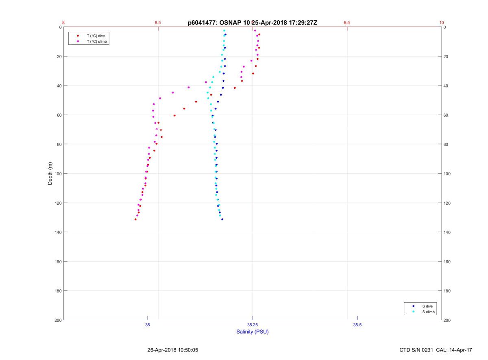Click the dark blue marker beside 'S dive'
The width and height of the screenshot is (488, 360).
point(414,306)
